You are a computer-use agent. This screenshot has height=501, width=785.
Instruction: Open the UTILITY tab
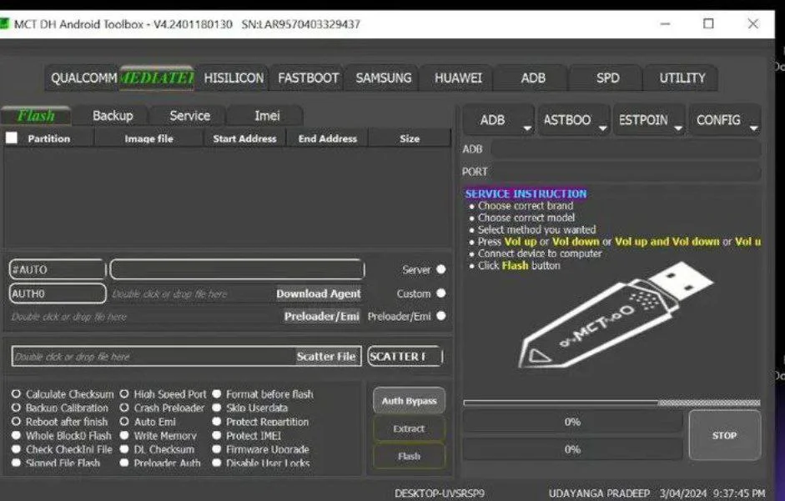click(x=682, y=78)
